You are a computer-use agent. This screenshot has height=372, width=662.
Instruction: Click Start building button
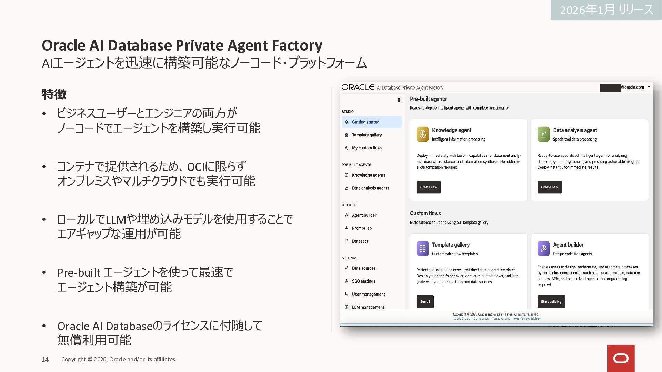(551, 302)
